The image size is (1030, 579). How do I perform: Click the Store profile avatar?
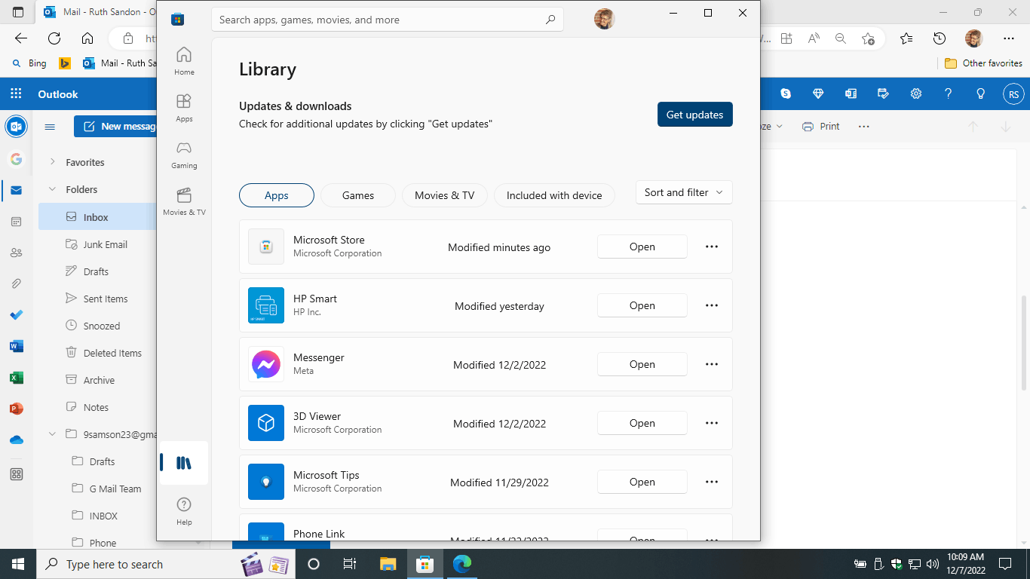pos(604,20)
